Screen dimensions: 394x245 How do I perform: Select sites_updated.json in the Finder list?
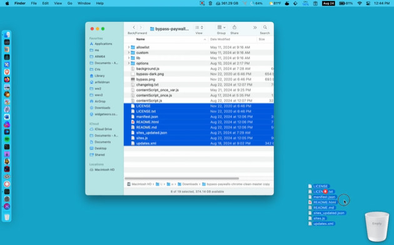(x=198, y=133)
